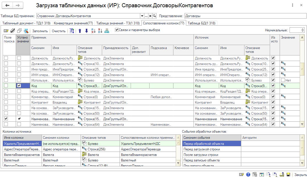Uncheck search field checkbox for Наименование row
The image size is (307, 178).
tap(6, 119)
